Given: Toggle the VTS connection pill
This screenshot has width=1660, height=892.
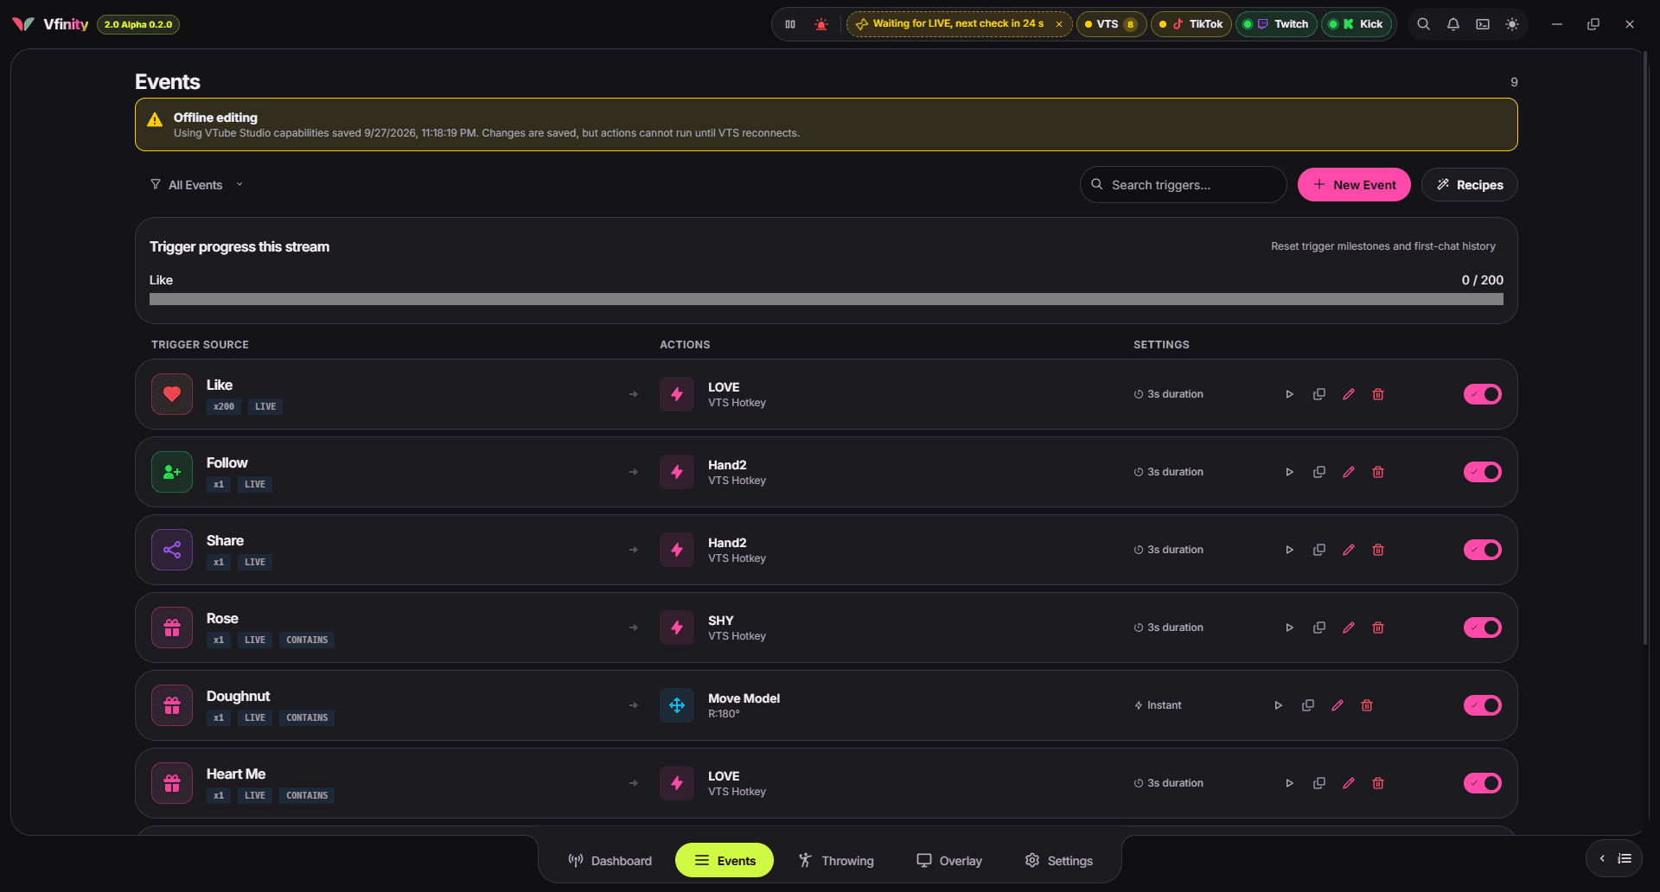Looking at the screenshot, I should [1111, 24].
